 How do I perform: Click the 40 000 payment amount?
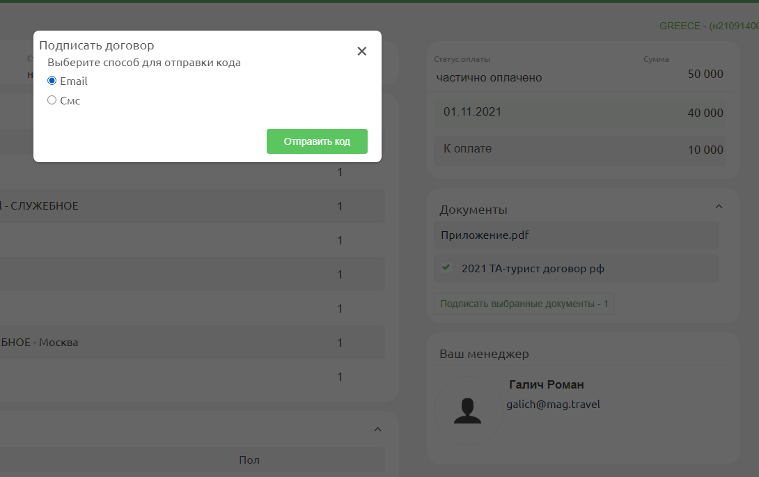[x=705, y=113]
